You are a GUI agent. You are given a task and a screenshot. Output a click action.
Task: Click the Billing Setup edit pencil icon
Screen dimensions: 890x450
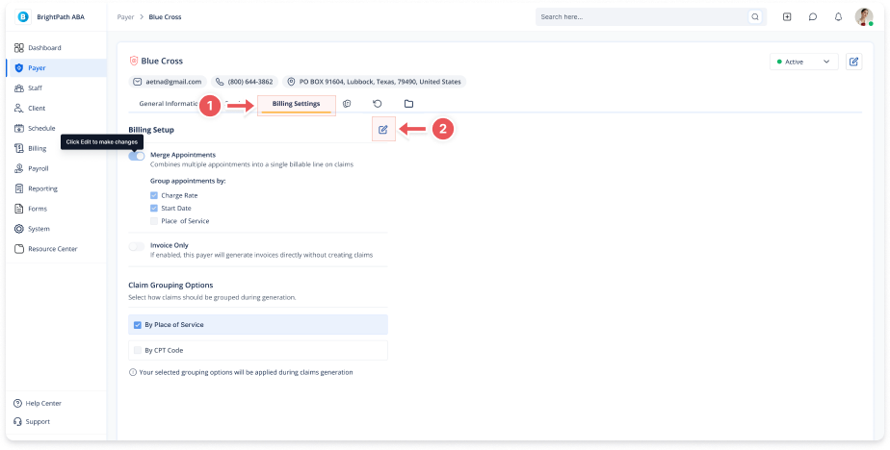[383, 130]
